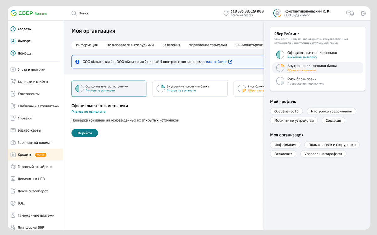Click the Моя организация page heading
Image resolution: width=377 pixels, height=235 pixels.
pos(93,31)
